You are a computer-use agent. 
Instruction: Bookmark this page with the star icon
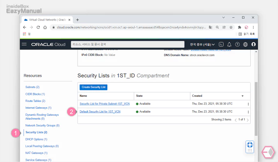(x=231, y=27)
